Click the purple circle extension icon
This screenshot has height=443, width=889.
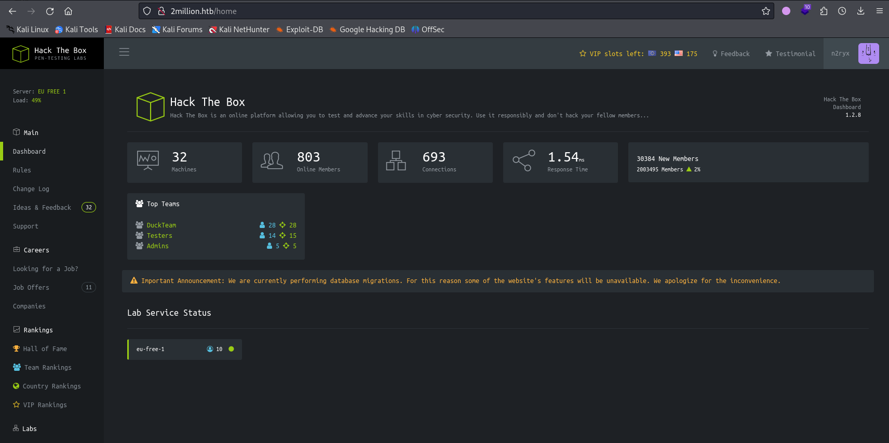[x=786, y=11]
